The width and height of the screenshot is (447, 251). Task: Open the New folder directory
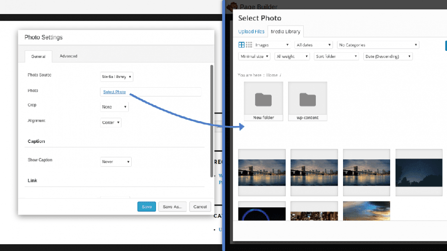tap(263, 101)
